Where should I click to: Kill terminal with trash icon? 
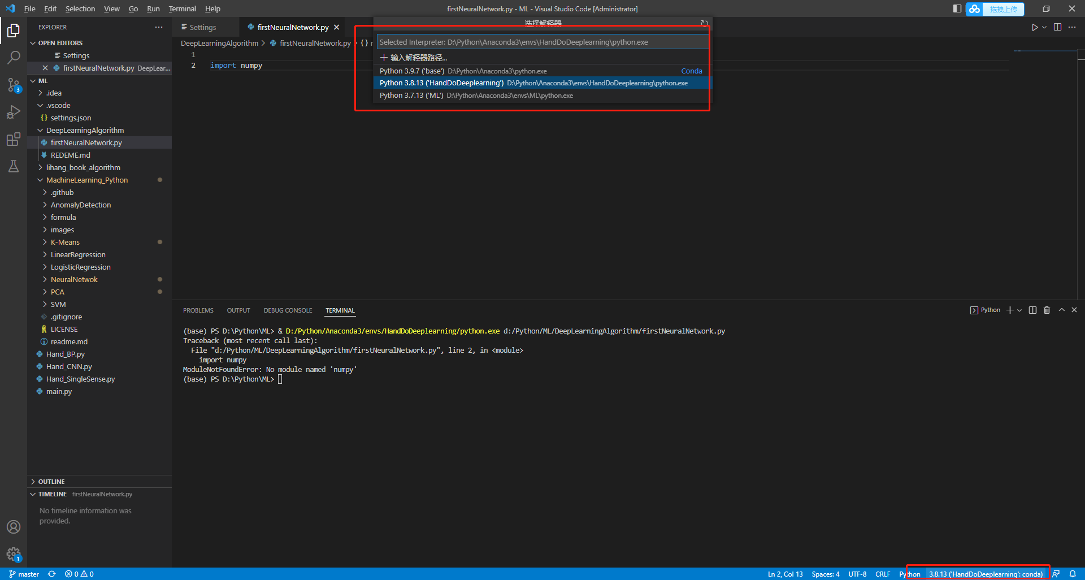(1047, 310)
